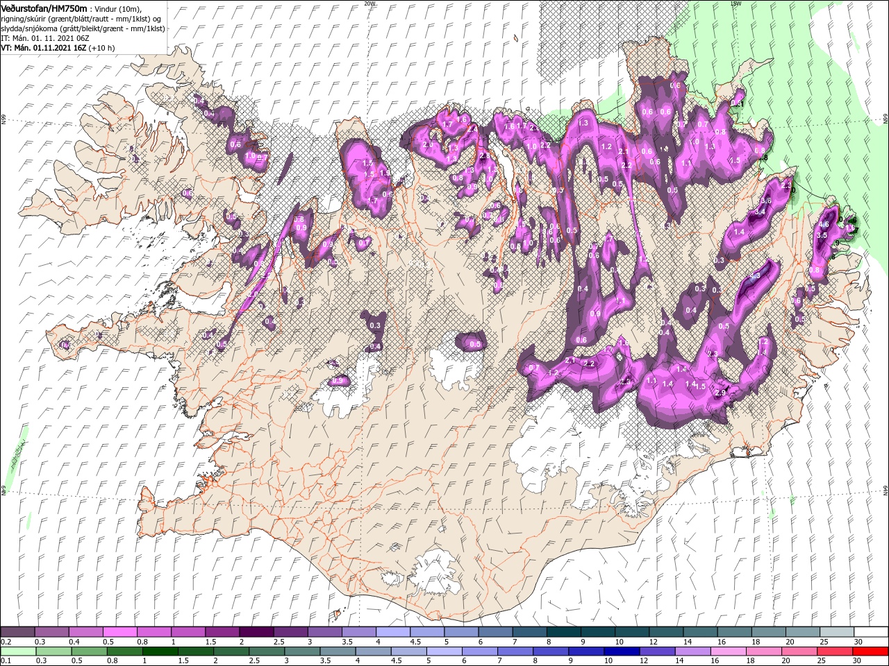
Task: Select the rain legend 8 medium blue swatch
Action: pos(551,651)
